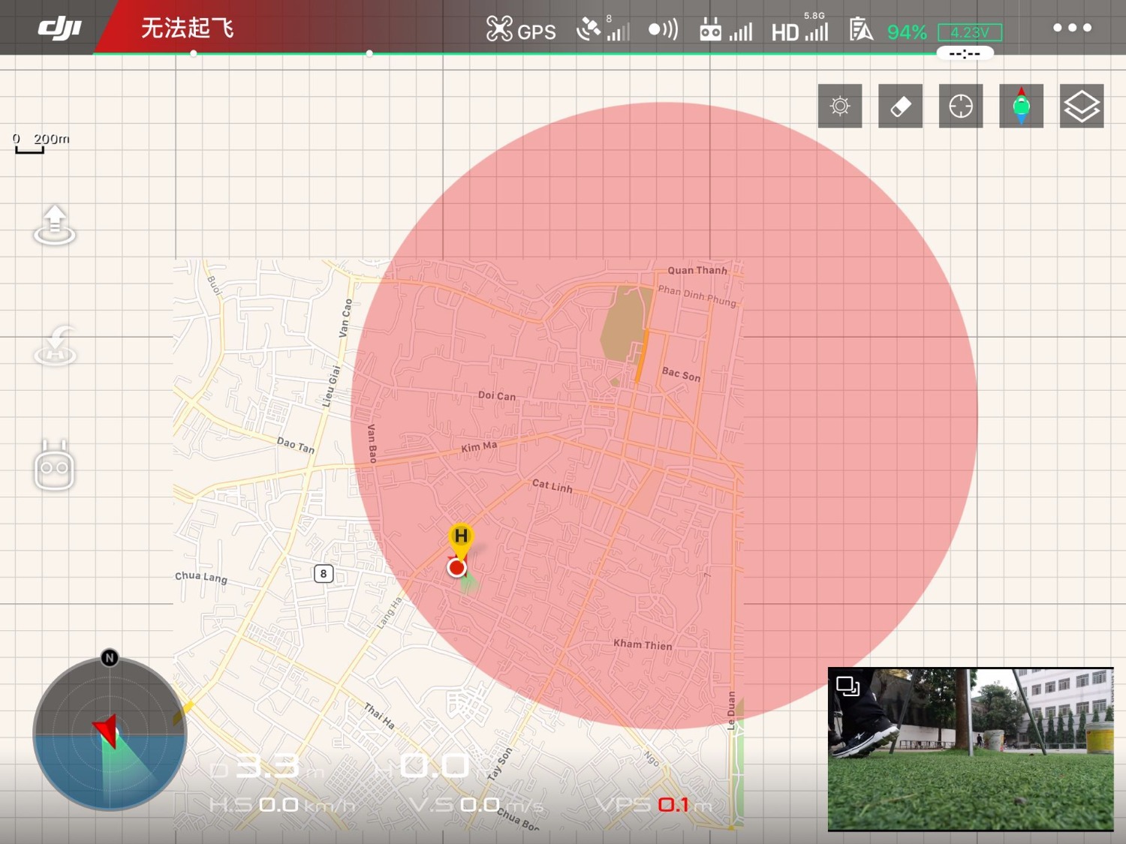Viewport: 1126px width, 844px height.
Task: Tap the return-to-home icon
Action: (x=55, y=346)
